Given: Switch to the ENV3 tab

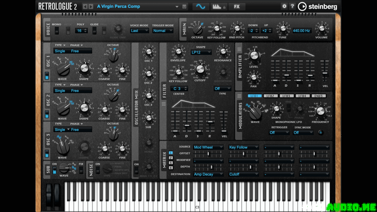Looking at the screenshot, I should pos(319,96).
